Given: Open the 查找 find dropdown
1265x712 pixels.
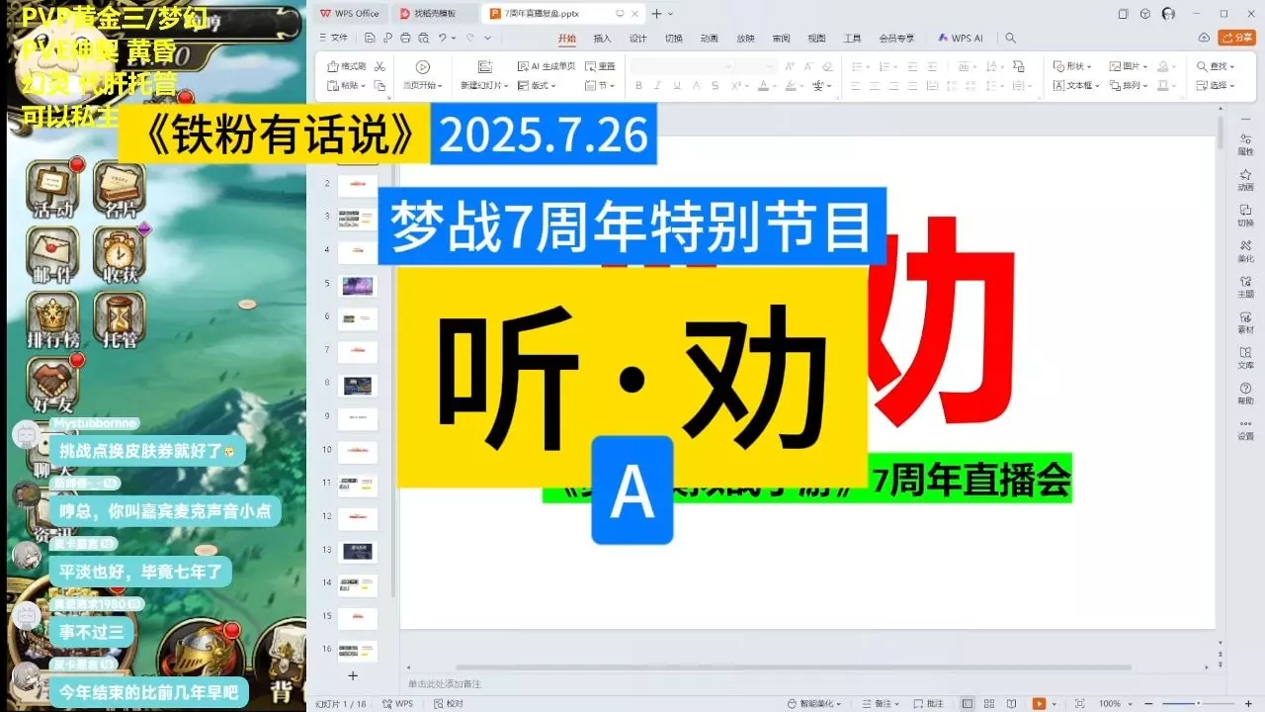Looking at the screenshot, I should 1216,66.
